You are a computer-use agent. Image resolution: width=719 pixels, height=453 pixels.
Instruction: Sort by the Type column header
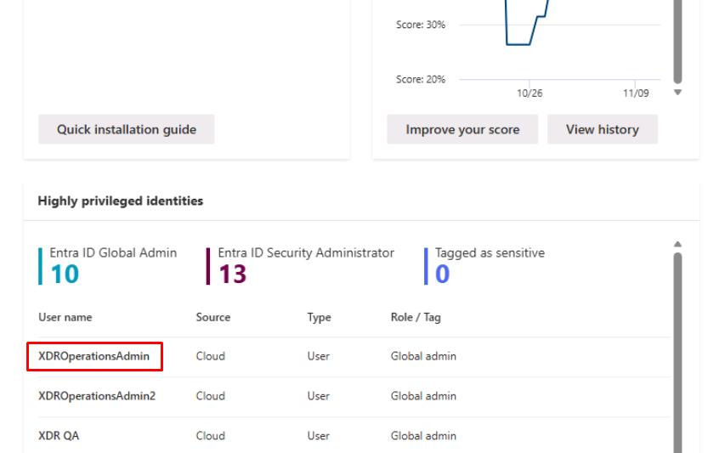pyautogui.click(x=319, y=317)
